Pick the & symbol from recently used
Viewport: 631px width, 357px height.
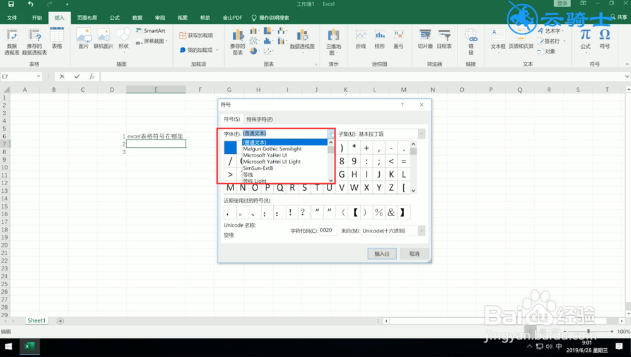coord(391,212)
